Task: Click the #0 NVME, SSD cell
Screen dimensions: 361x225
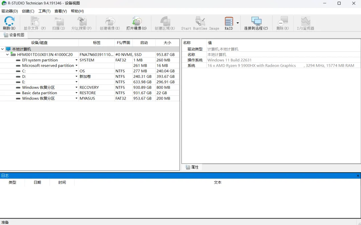Action: point(128,54)
